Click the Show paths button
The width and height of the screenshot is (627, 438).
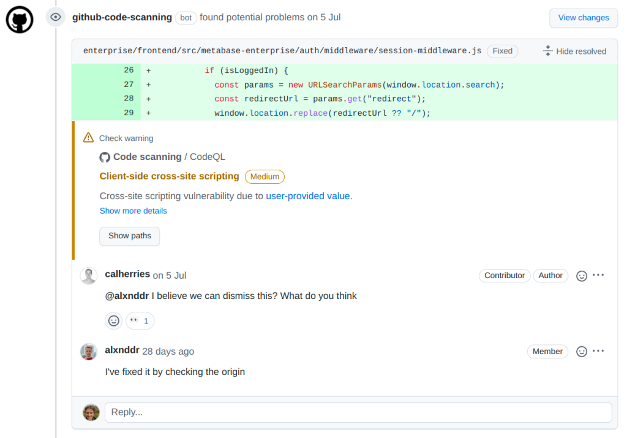coord(129,236)
